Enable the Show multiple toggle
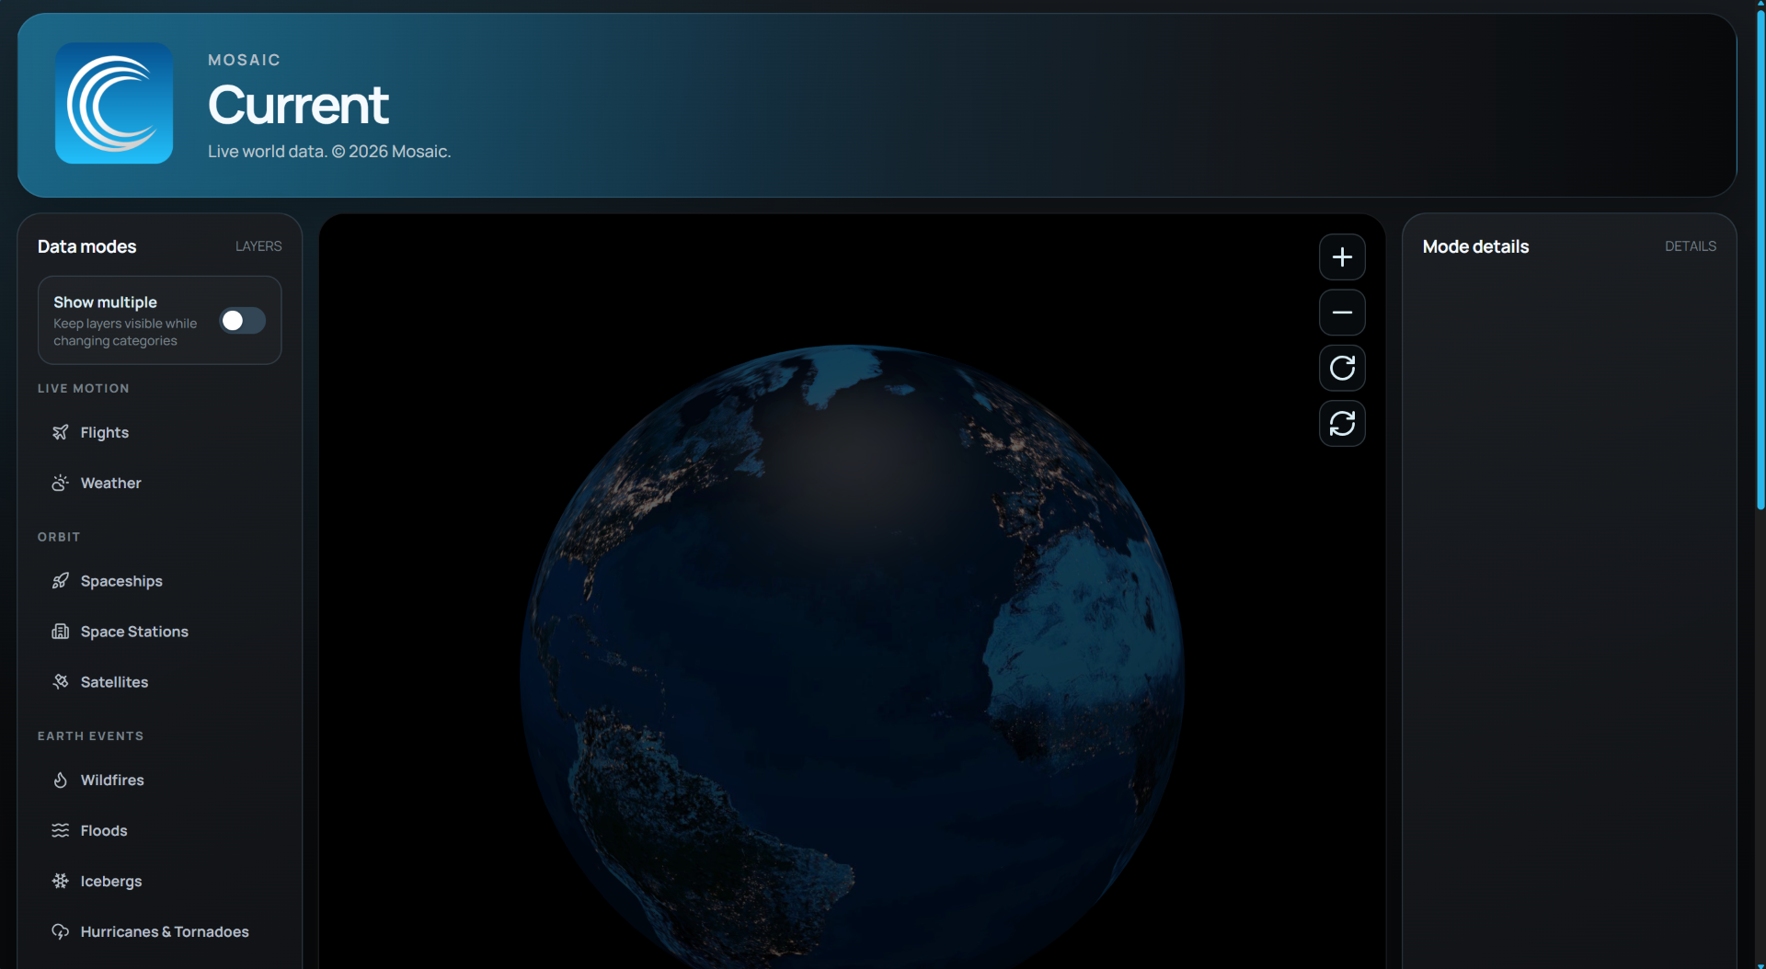 [x=243, y=320]
